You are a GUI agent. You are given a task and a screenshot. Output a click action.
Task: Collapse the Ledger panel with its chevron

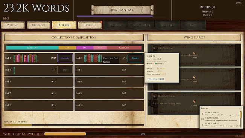(x=240, y=109)
